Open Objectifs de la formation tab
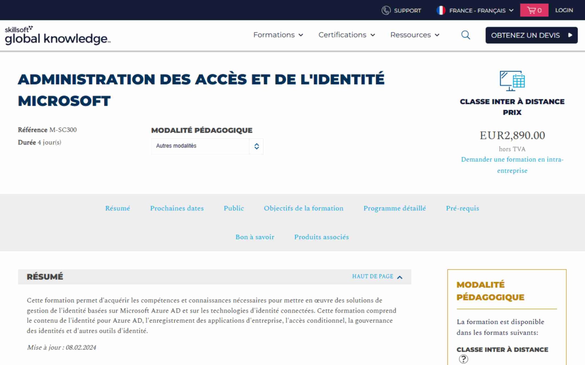Image resolution: width=585 pixels, height=365 pixels. (x=304, y=208)
